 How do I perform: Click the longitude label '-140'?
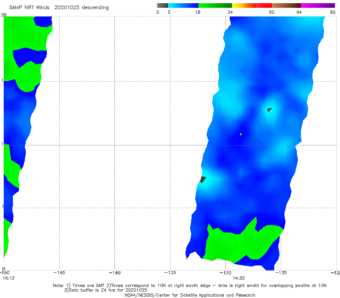point(114,273)
